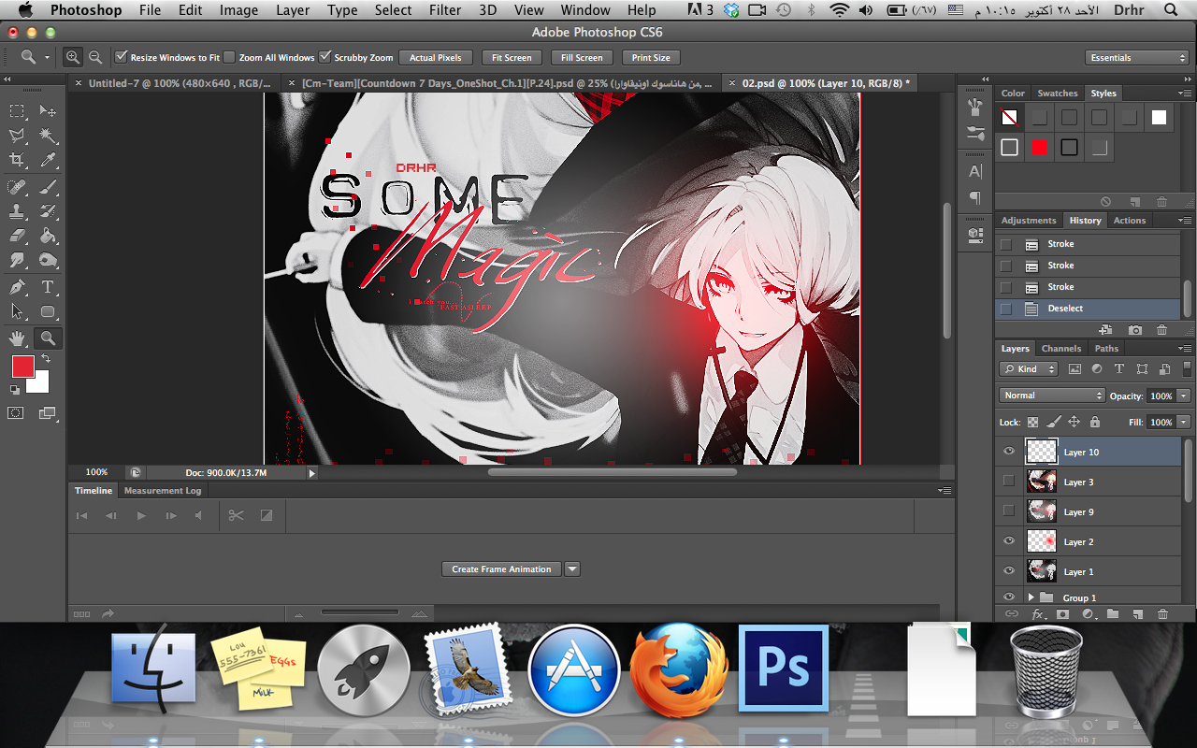Select the Horizontal Type tool

tap(48, 287)
